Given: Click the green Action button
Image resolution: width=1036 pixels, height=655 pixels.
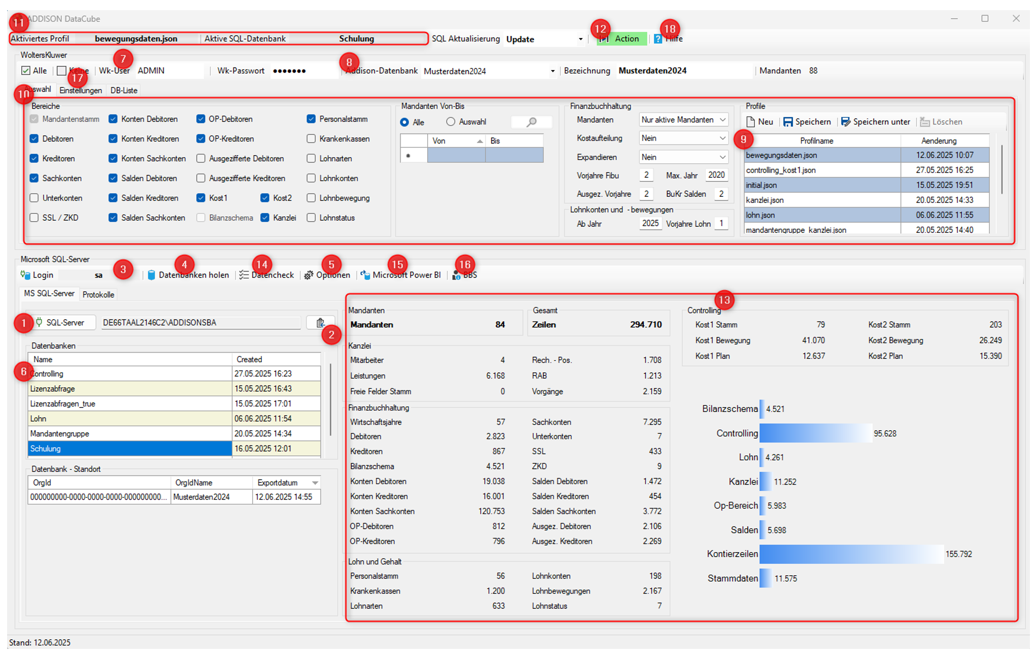Looking at the screenshot, I should coord(621,39).
